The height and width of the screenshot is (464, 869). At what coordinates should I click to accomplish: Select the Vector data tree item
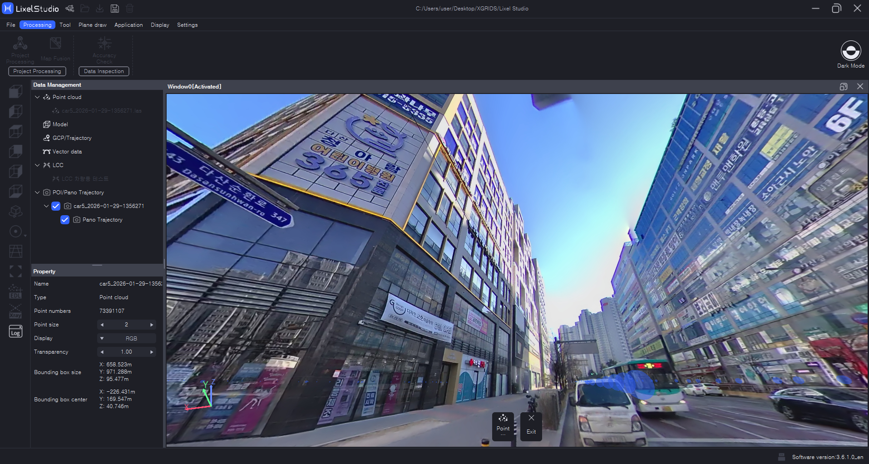67,152
